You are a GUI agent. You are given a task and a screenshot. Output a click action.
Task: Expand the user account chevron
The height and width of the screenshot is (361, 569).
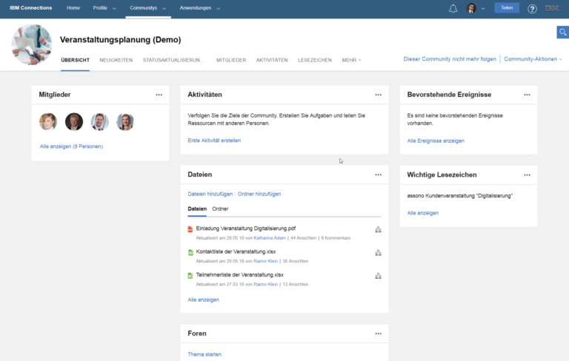pyautogui.click(x=483, y=8)
